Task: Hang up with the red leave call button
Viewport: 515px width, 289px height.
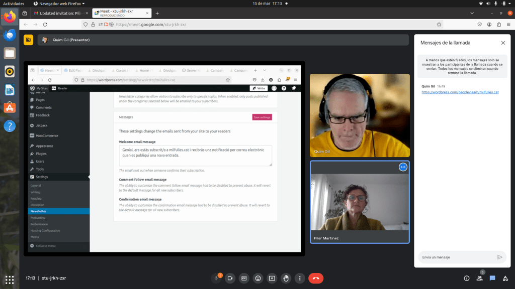Action: coord(316,278)
